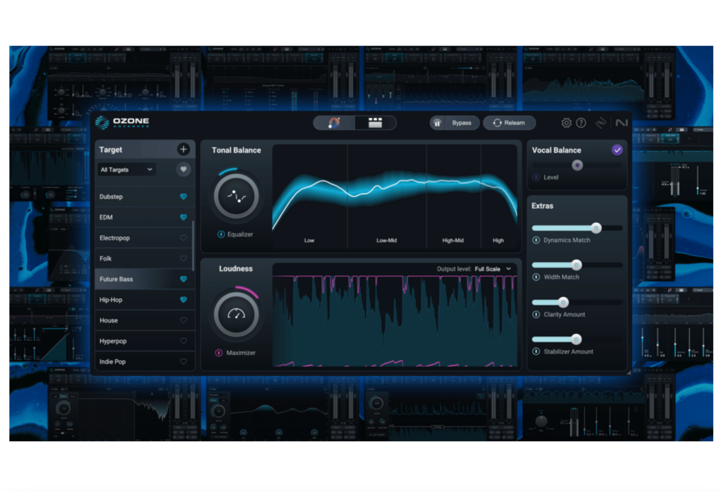Image resolution: width=723 pixels, height=492 pixels.
Task: Favorite the Hyperpop target heart
Action: [x=183, y=341]
